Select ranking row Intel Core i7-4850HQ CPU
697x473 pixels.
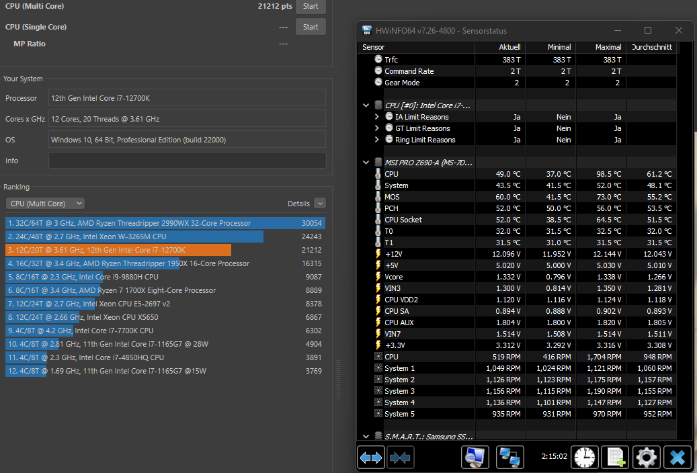(165, 357)
